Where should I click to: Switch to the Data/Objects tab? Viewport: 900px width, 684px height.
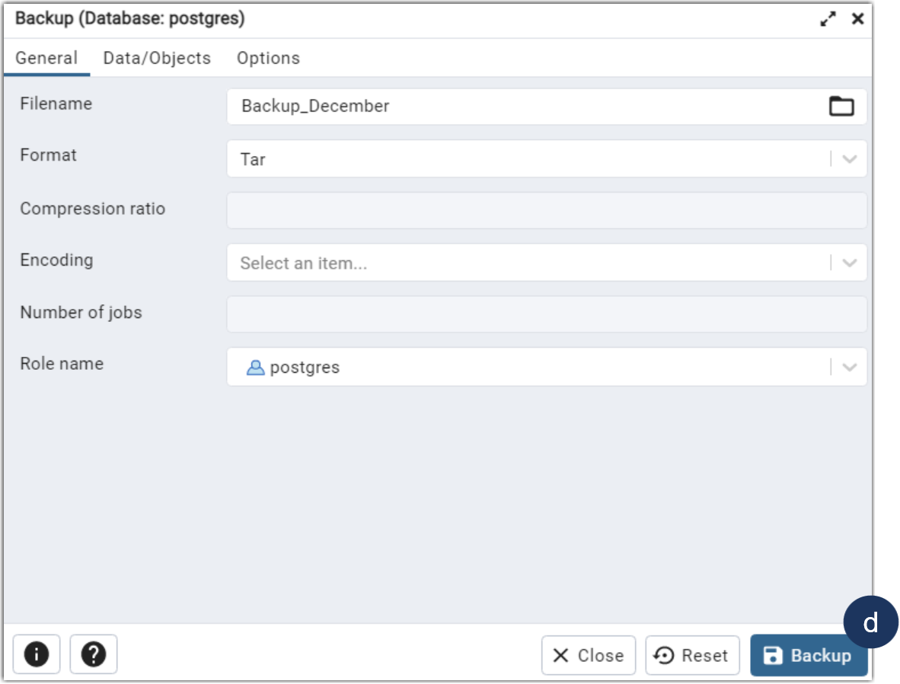[157, 58]
